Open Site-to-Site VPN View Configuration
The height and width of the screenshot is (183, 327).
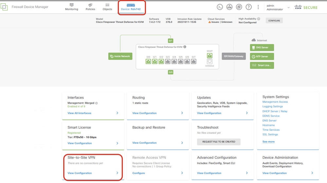(x=80, y=173)
